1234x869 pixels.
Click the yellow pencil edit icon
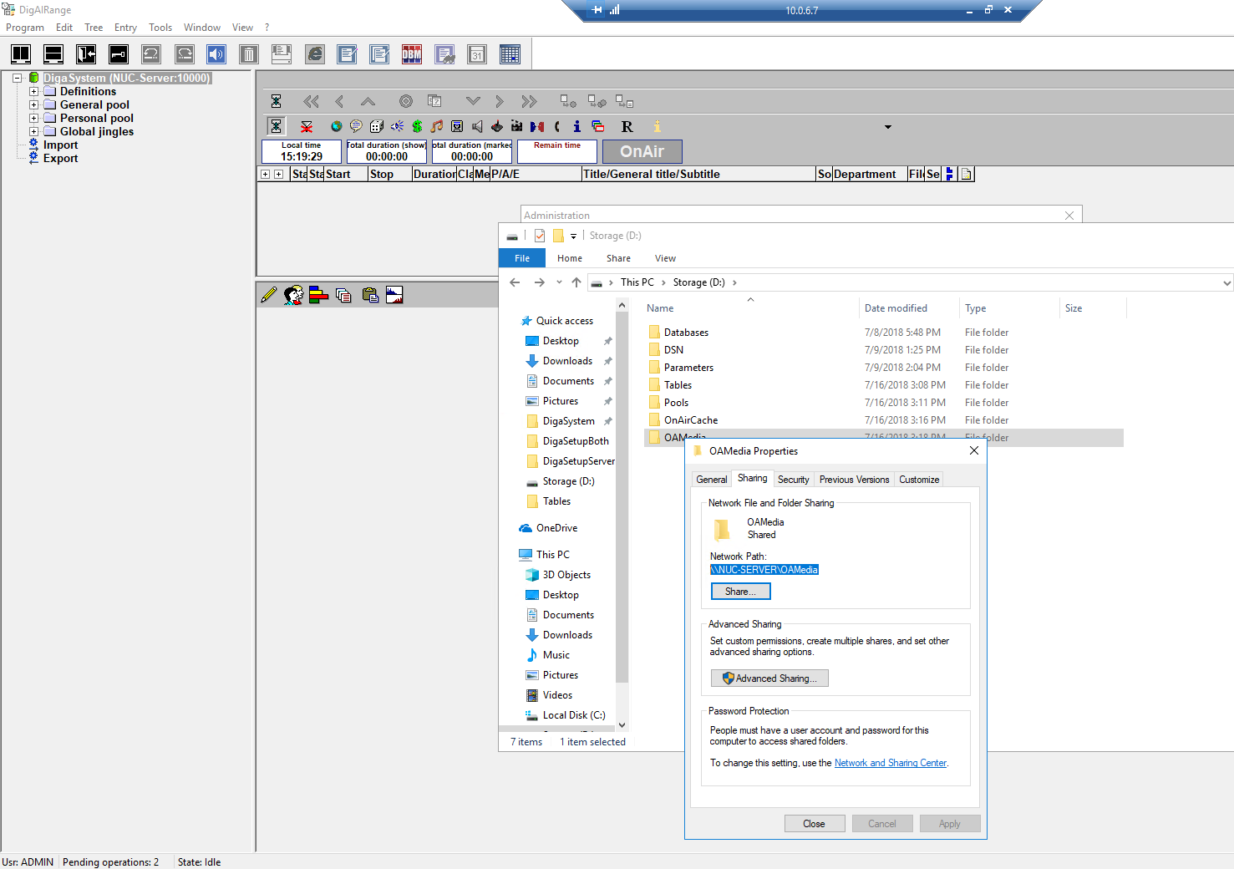268,295
